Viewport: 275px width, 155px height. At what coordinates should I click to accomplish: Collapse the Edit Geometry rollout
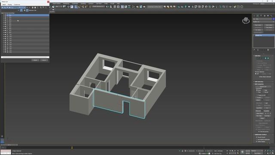(259, 84)
